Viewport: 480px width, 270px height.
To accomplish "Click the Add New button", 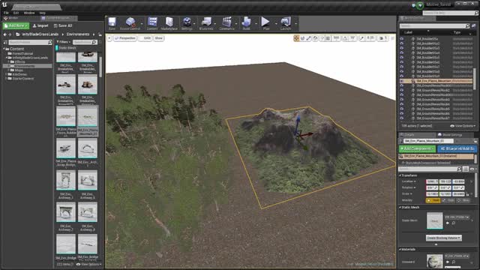I will [x=16, y=26].
